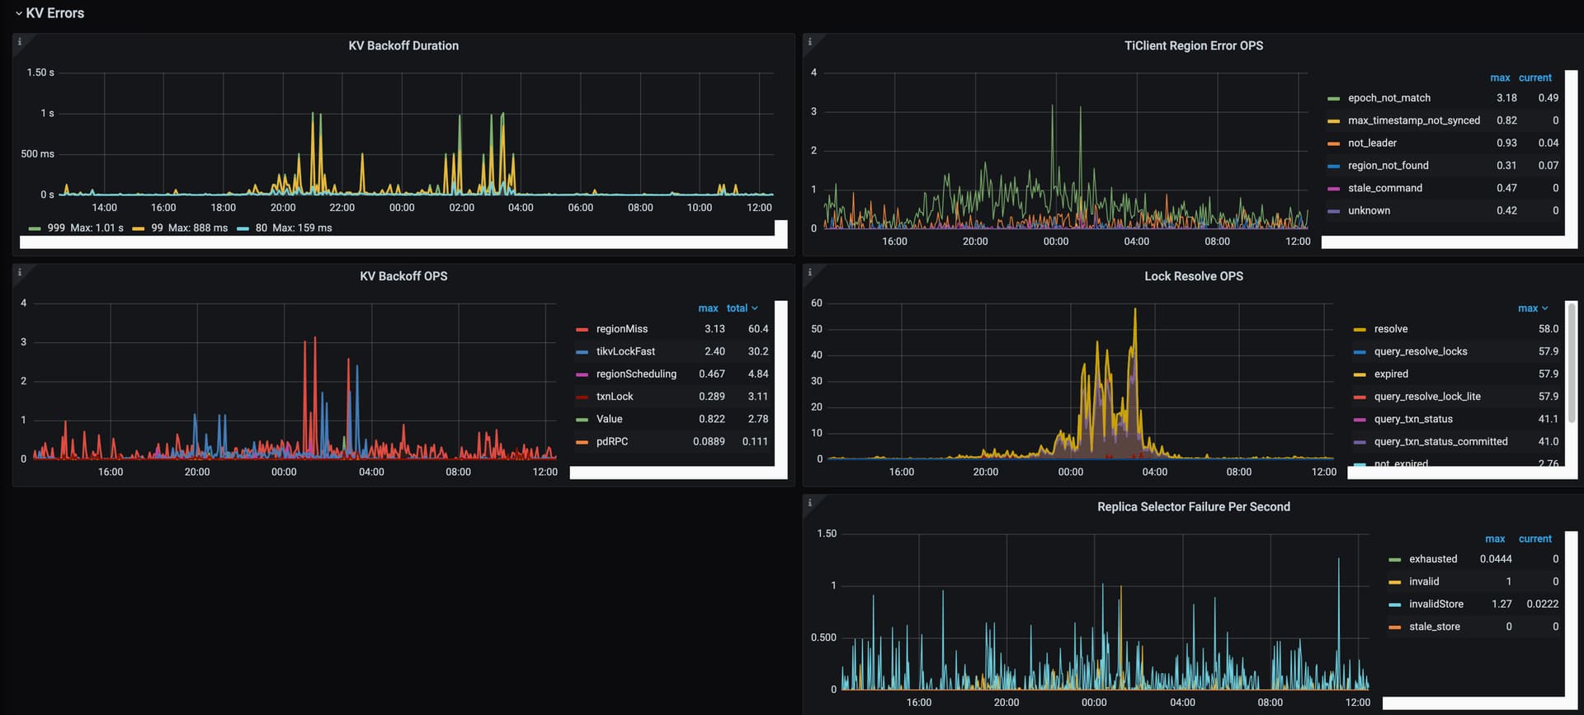Screen dimensions: 1584x715
Task: Click current header in Replica Selector legend
Action: [x=1534, y=539]
